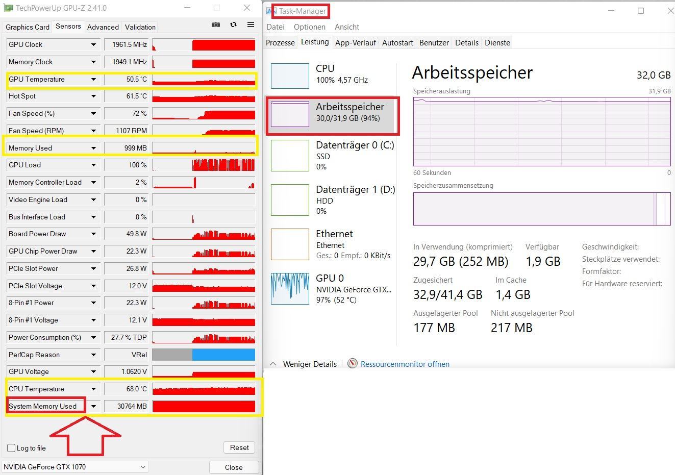Open the CPU Temperature sensor dropdown
Viewport: 675px width, 475px height.
93,389
